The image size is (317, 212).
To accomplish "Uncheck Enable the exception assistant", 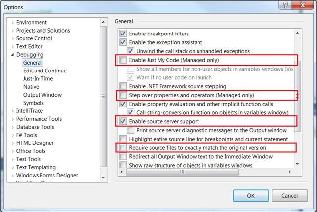I will coord(123,42).
